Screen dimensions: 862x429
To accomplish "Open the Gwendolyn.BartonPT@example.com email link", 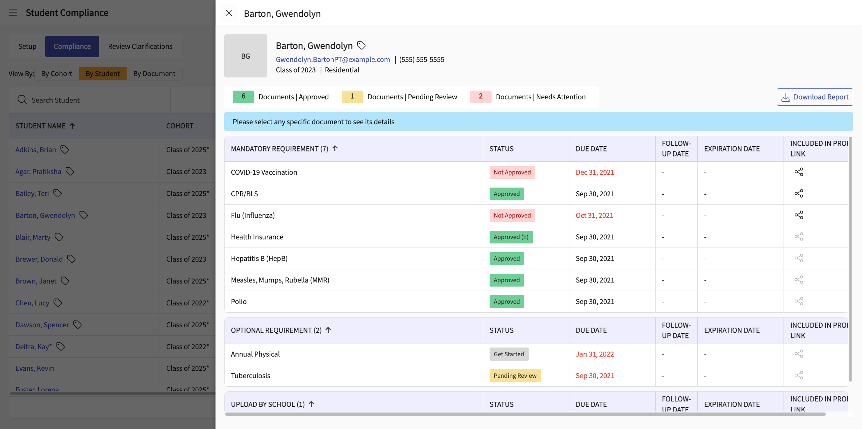I will (333, 59).
